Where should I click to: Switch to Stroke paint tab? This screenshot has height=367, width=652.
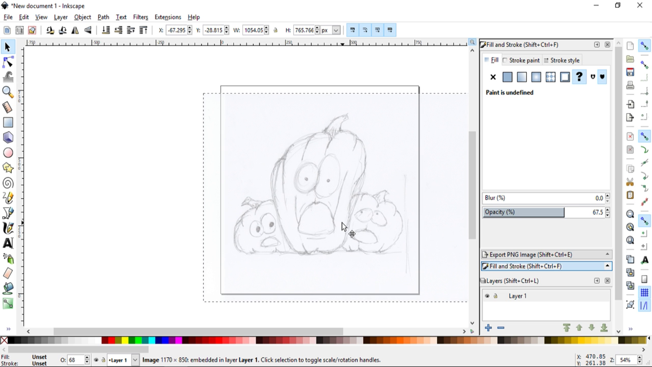point(521,60)
